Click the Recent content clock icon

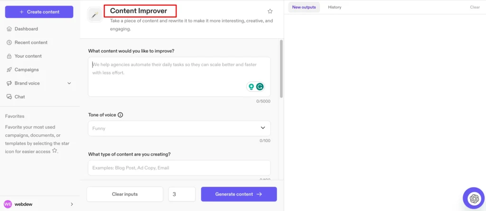pos(9,43)
